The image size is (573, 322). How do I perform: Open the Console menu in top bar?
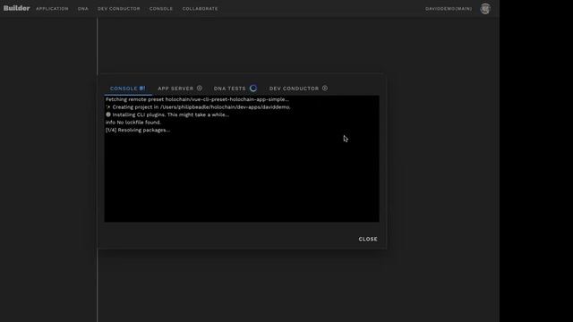(x=161, y=9)
